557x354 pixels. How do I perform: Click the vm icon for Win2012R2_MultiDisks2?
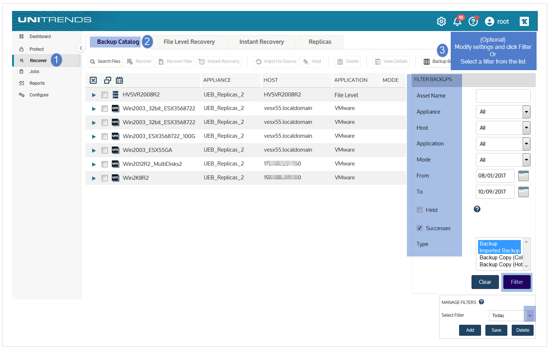[x=115, y=164]
